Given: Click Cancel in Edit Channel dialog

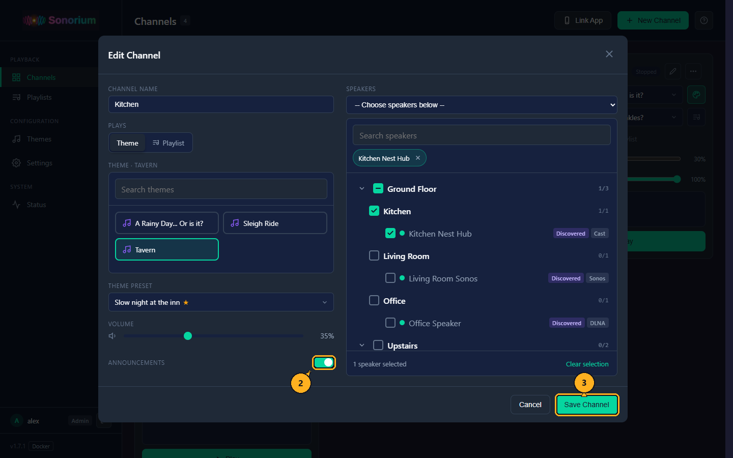Looking at the screenshot, I should tap(530, 405).
